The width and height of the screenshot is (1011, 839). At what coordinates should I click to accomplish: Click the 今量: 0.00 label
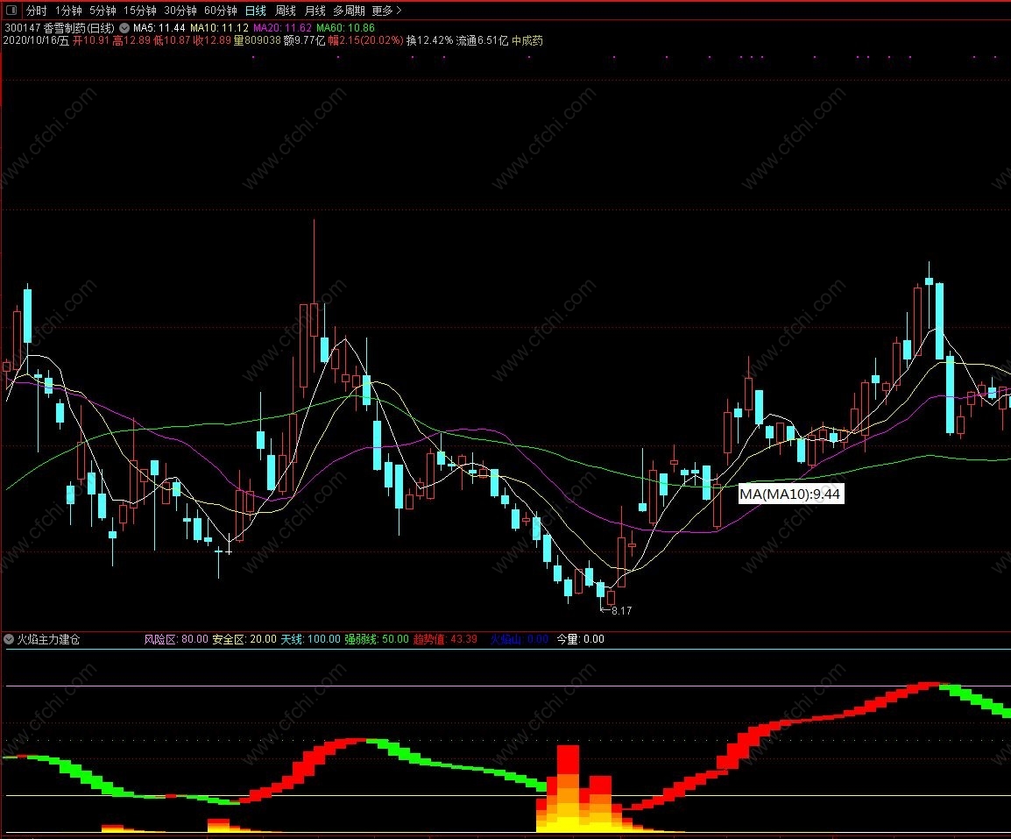click(581, 639)
